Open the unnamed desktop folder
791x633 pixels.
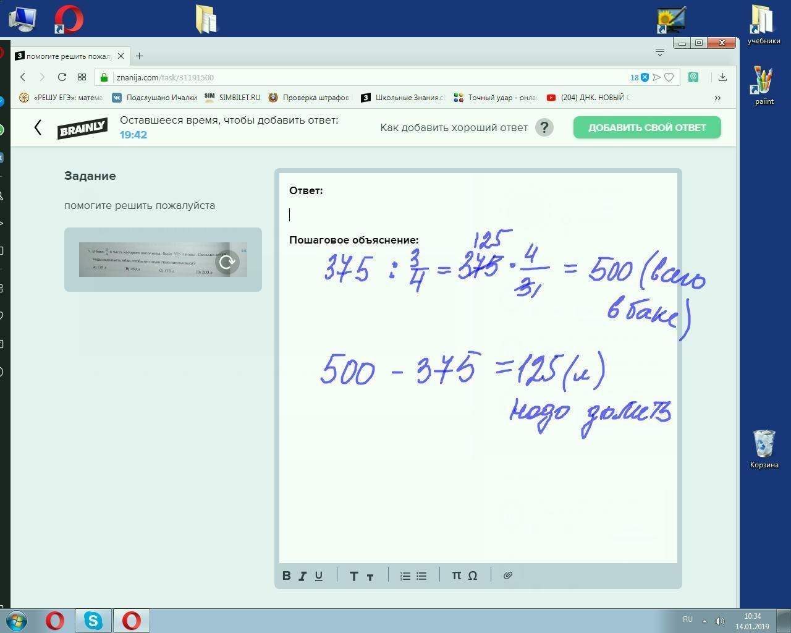(206, 19)
